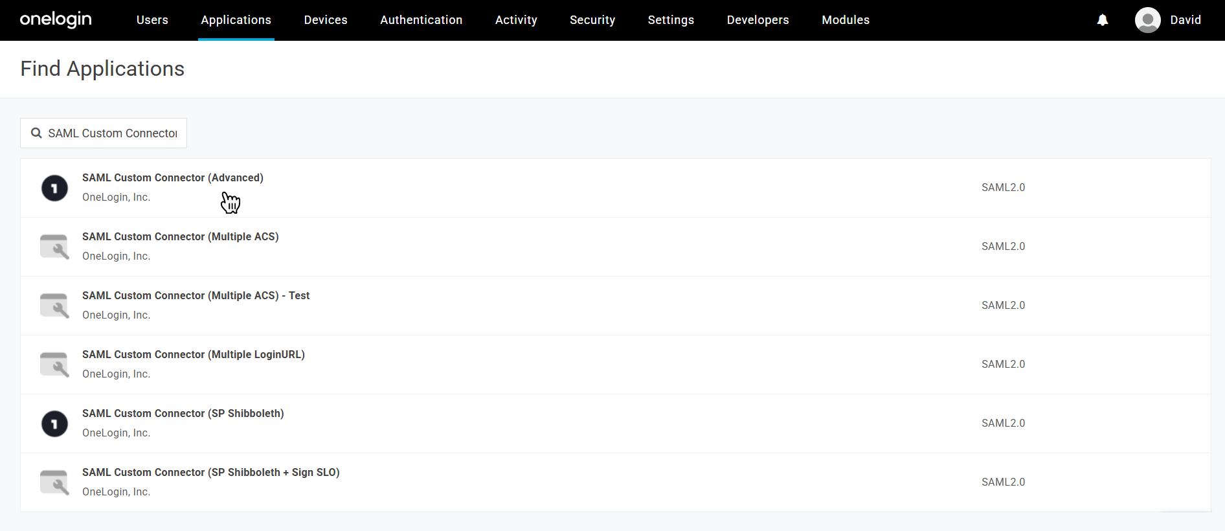
Task: Select SAML Custom Connector (SP Shibboleth + Sign SLO)
Action: pos(211,472)
